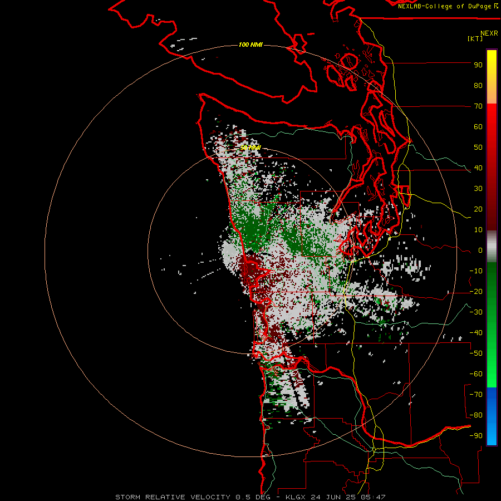Click the -10 value on velocity scale
This screenshot has width=501, height=501.
point(476,271)
